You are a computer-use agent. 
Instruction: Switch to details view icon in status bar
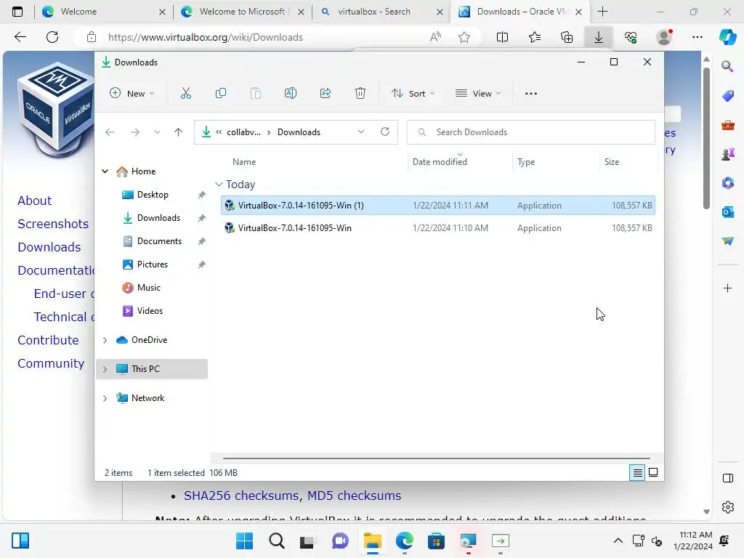pyautogui.click(x=637, y=472)
